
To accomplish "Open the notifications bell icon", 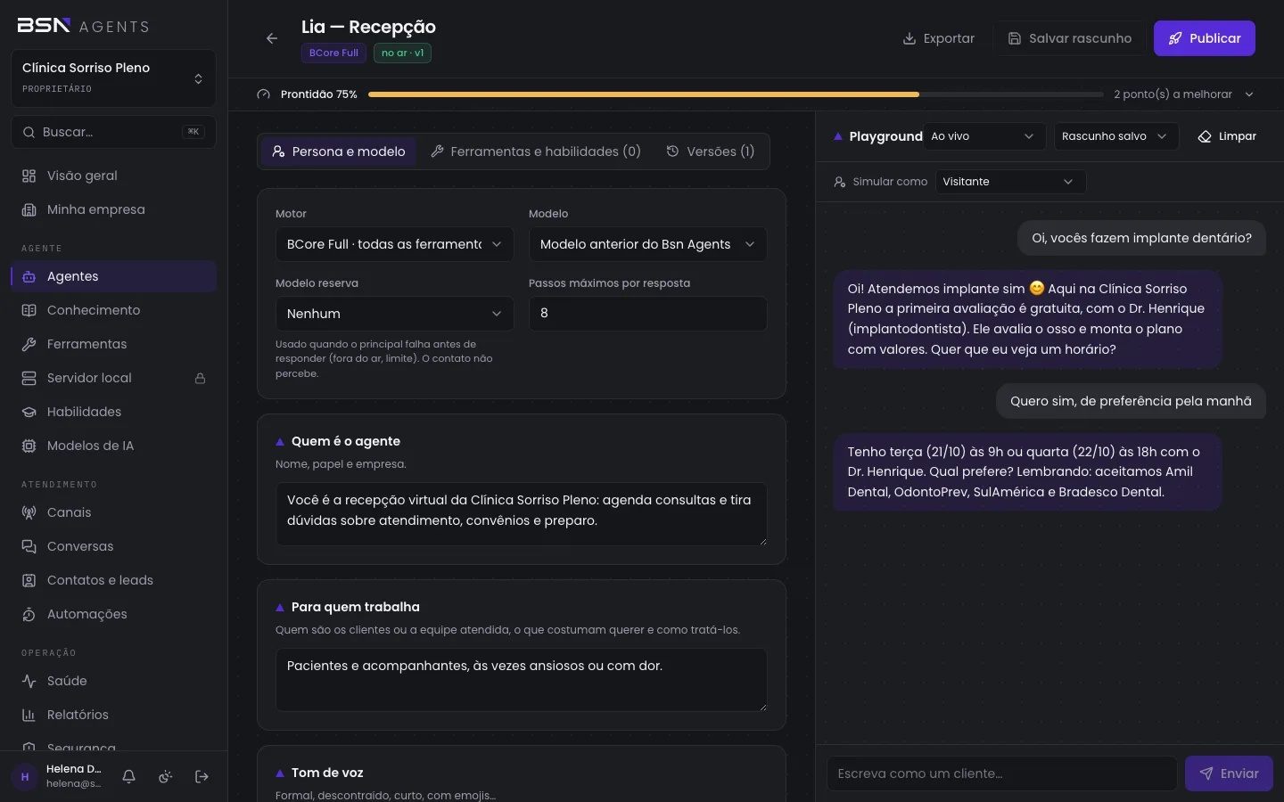I will pos(128,777).
